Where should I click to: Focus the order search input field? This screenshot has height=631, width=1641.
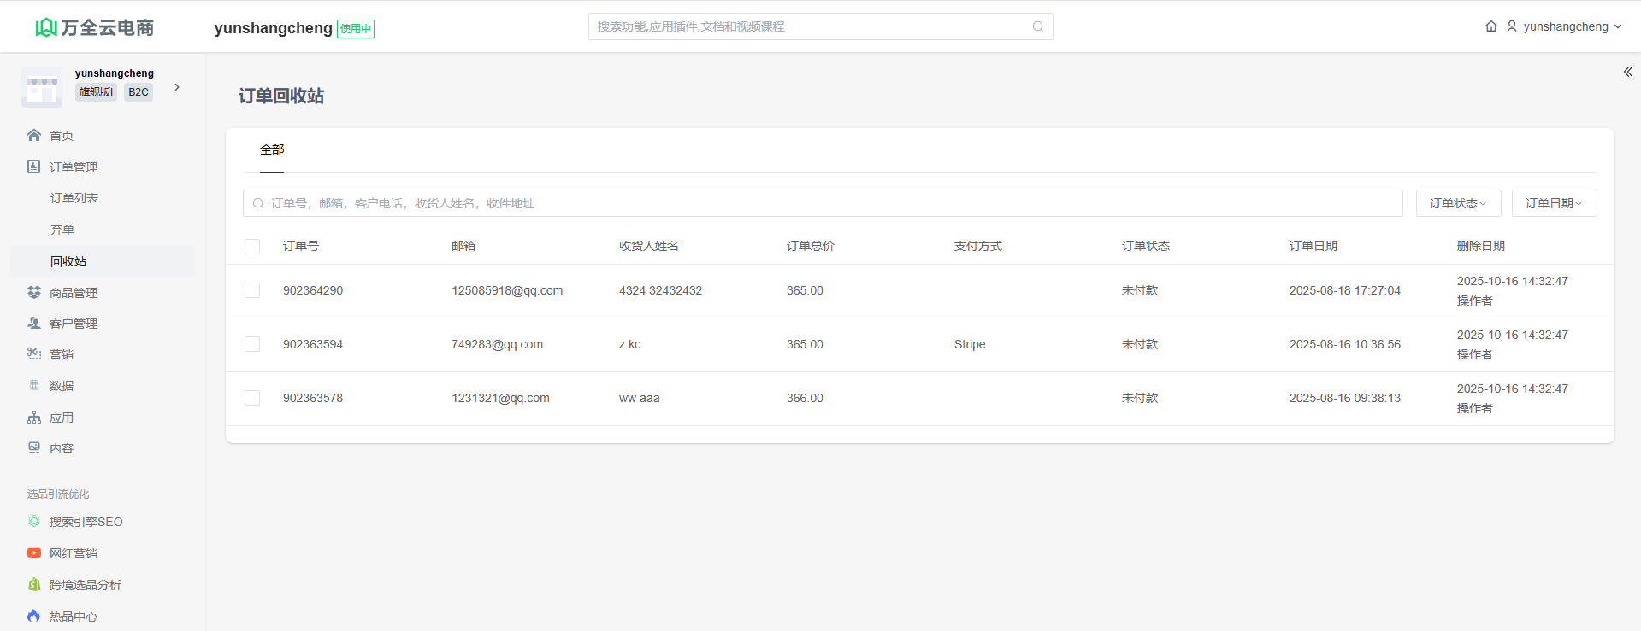coord(823,203)
